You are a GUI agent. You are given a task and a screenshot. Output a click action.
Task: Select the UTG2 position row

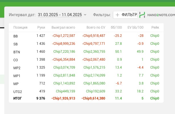18,92
